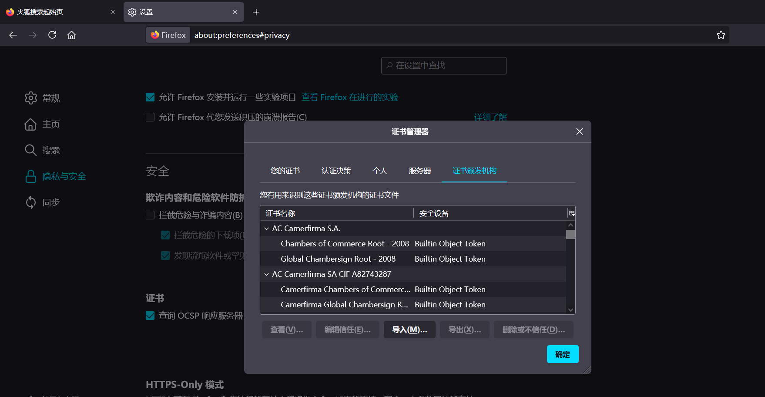
Task: Select the 同步 sync icon in sidebar
Action: (x=30, y=202)
